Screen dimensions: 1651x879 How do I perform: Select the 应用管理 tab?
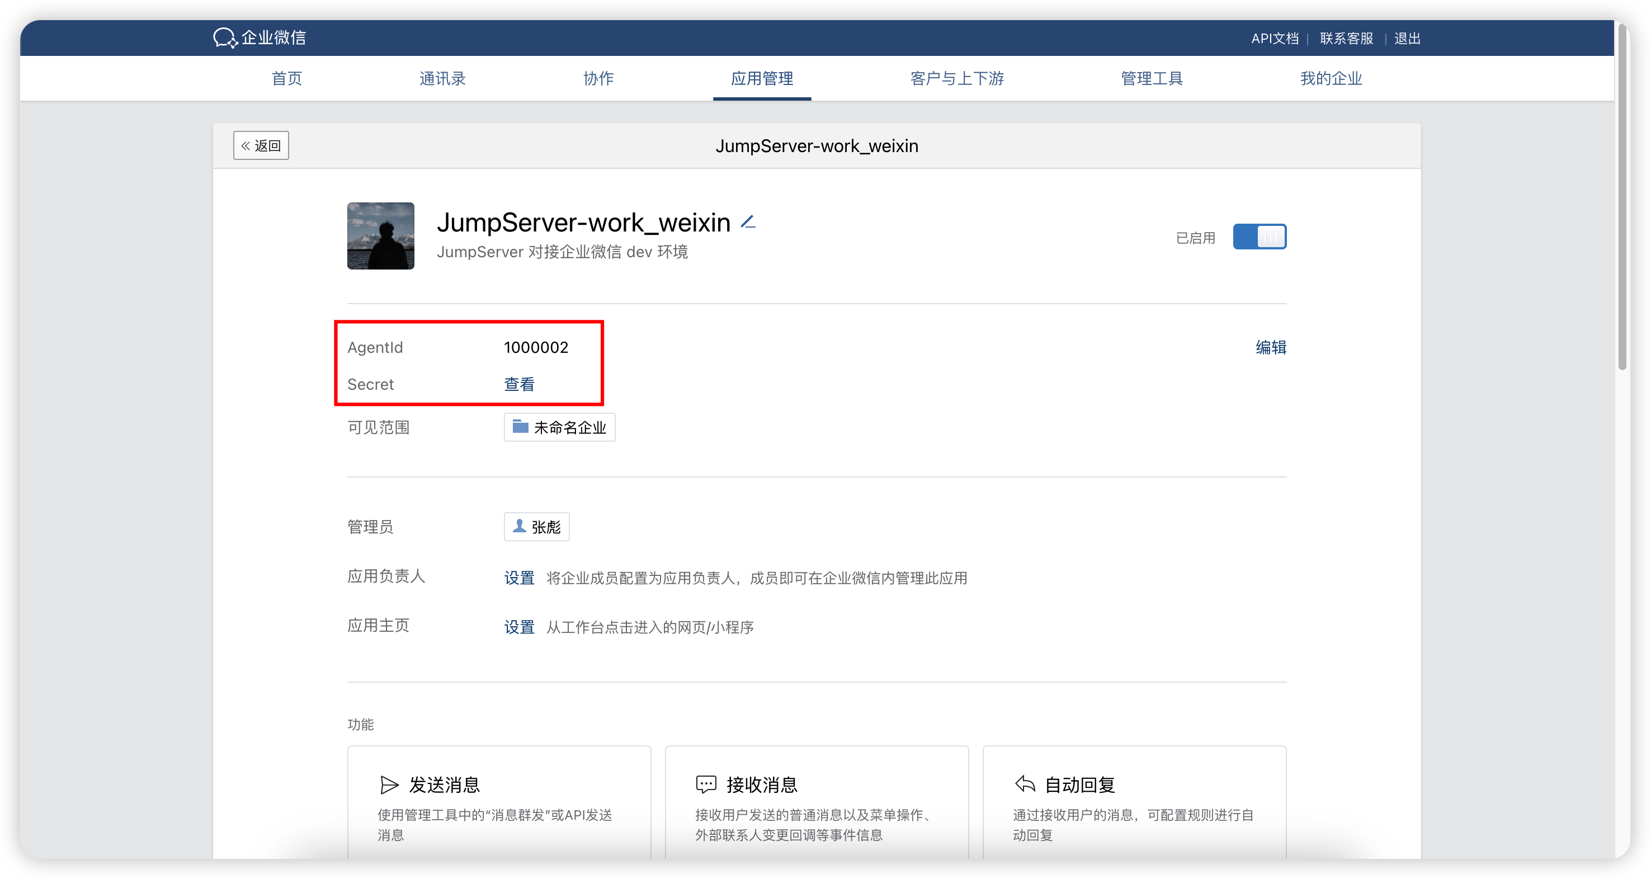(x=762, y=78)
